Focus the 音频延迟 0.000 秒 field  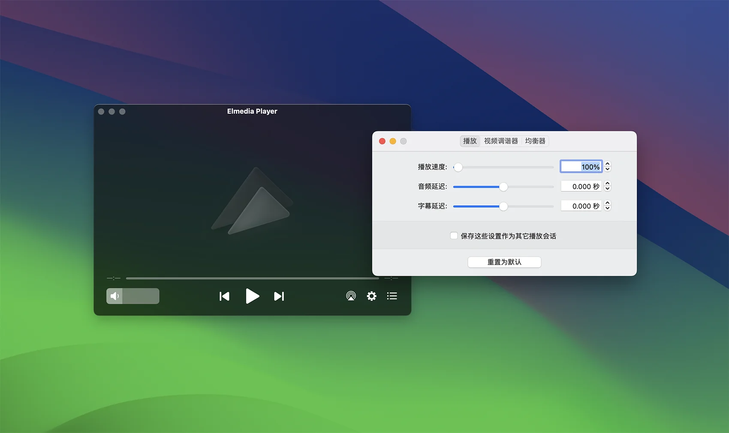[x=581, y=186]
